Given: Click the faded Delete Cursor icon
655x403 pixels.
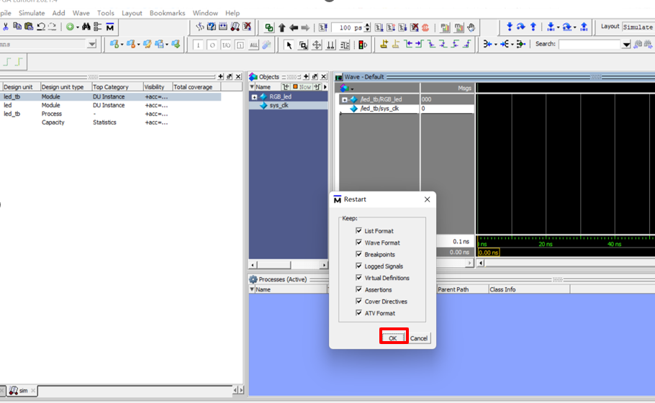Looking at the screenshot, I should (396, 44).
